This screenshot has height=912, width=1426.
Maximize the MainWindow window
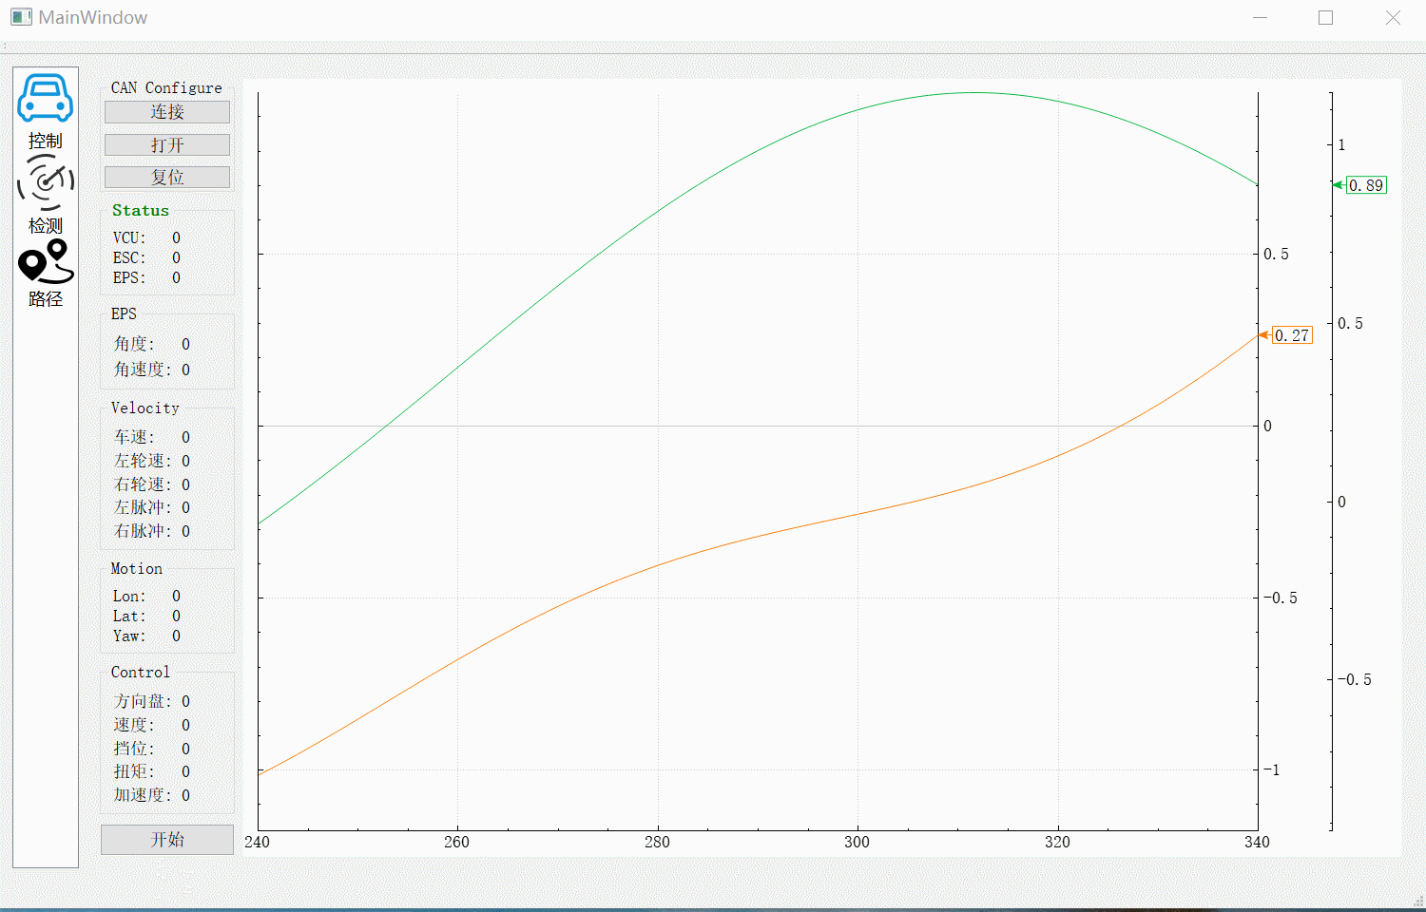[1326, 17]
